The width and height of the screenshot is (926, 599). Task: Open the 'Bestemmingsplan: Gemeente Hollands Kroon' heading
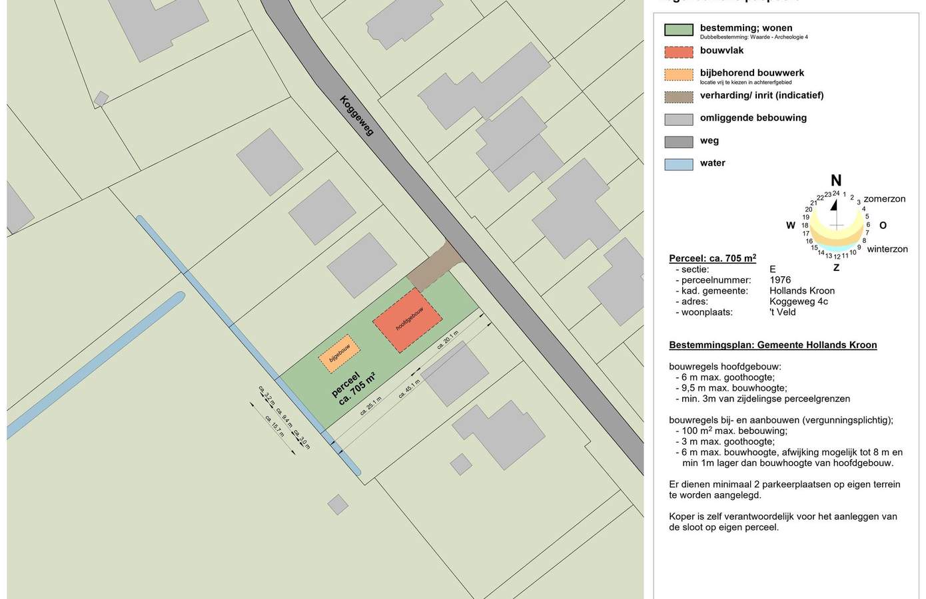(773, 345)
